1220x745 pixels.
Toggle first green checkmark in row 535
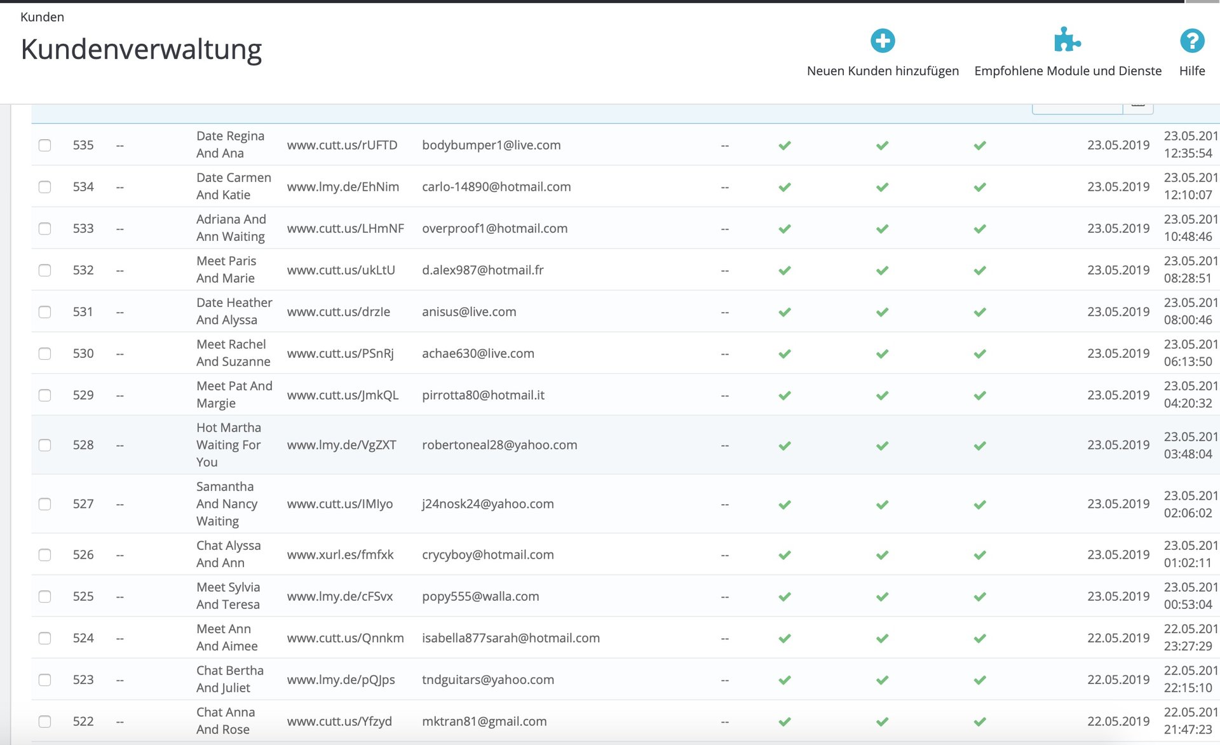(785, 146)
